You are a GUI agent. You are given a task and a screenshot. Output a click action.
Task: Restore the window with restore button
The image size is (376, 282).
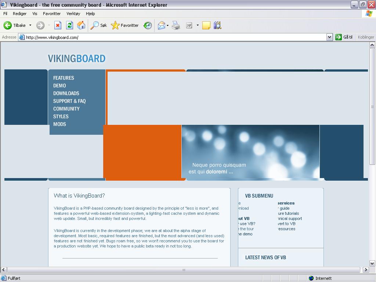(362, 4)
